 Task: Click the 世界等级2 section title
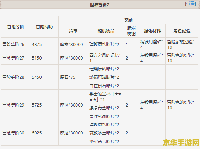(x=99, y=5)
